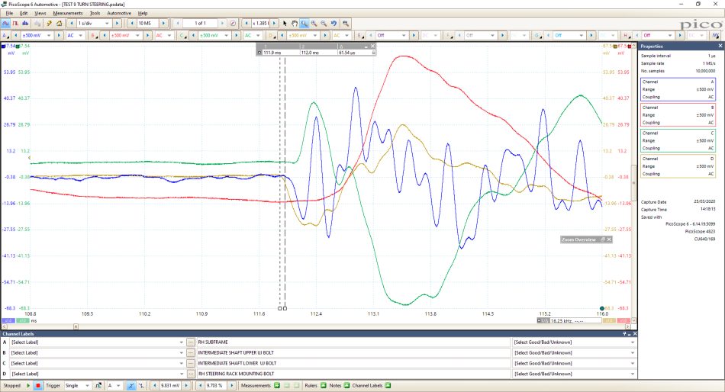The height and width of the screenshot is (392, 725).
Task: Click Add Measurement green plus button
Action: 277,386
